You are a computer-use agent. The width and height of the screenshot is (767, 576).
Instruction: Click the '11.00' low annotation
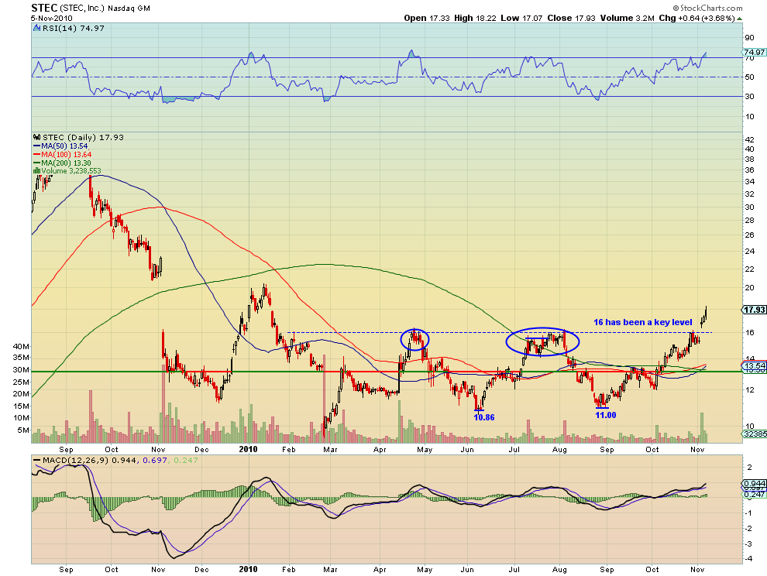tap(606, 415)
